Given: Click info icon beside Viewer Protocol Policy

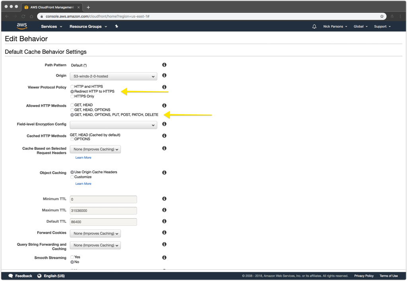Looking at the screenshot, I should (x=164, y=87).
